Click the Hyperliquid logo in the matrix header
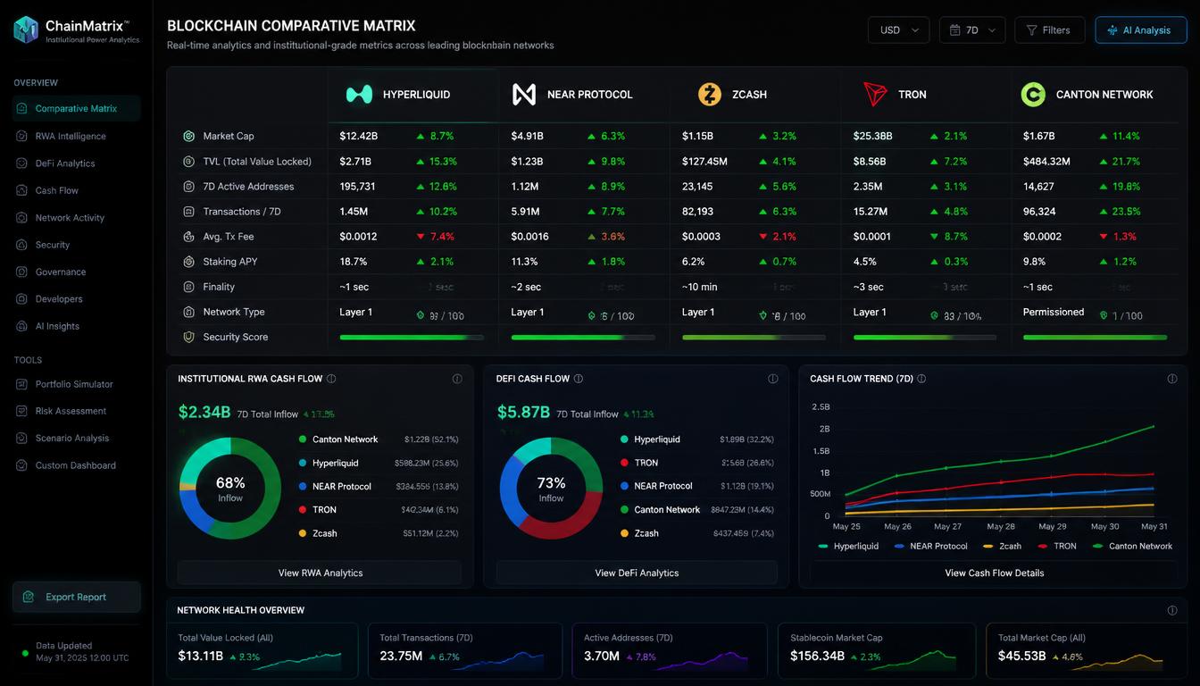The width and height of the screenshot is (1200, 686). point(359,94)
